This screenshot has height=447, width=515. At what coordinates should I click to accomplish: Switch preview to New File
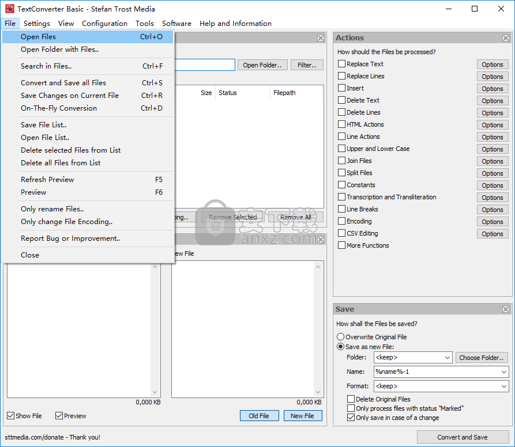point(303,416)
